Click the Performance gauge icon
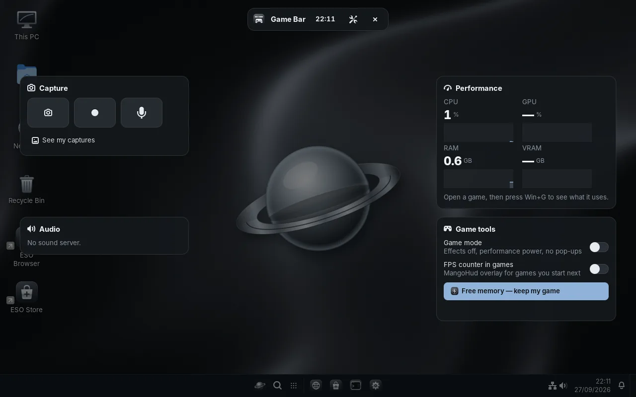Viewport: 636px width, 397px height. (x=448, y=88)
